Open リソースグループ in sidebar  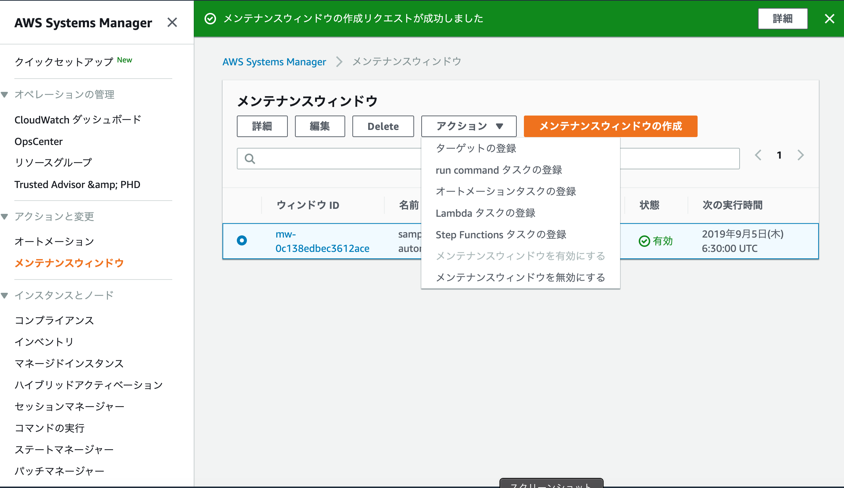pyautogui.click(x=53, y=163)
